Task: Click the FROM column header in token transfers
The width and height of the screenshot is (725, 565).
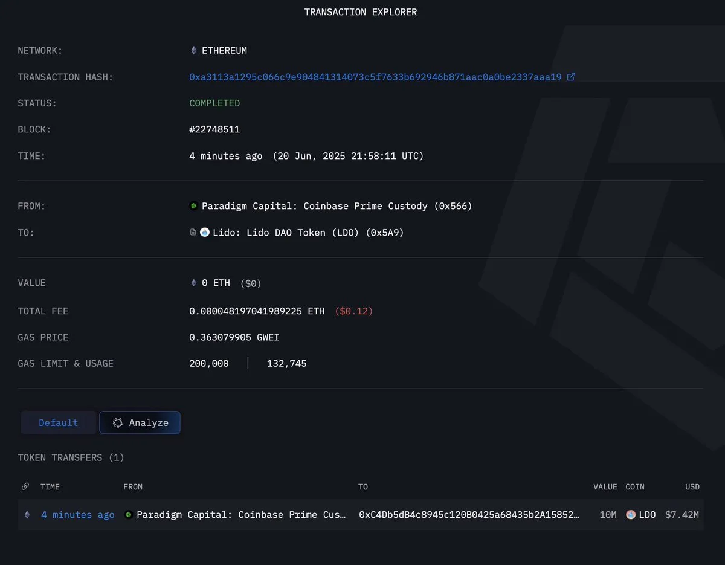Action: coord(133,486)
